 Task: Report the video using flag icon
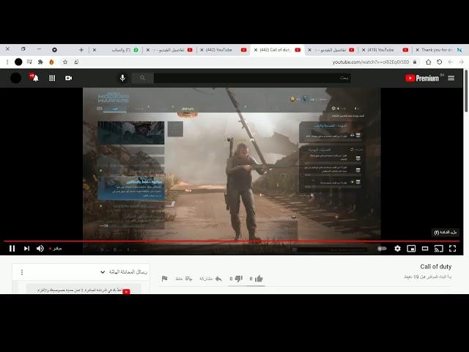pyautogui.click(x=164, y=279)
